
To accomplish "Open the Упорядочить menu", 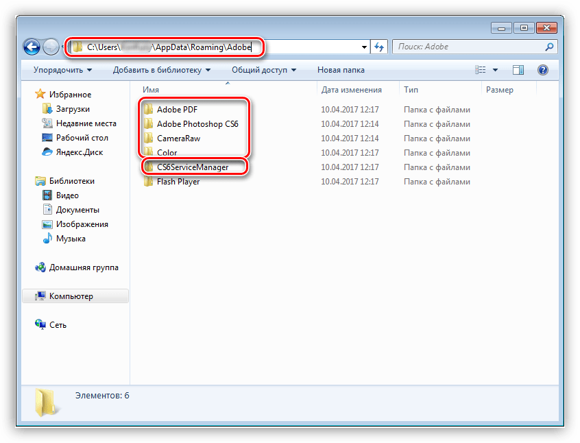I will point(62,70).
